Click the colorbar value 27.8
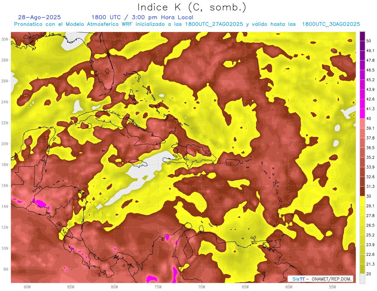 point(370,215)
